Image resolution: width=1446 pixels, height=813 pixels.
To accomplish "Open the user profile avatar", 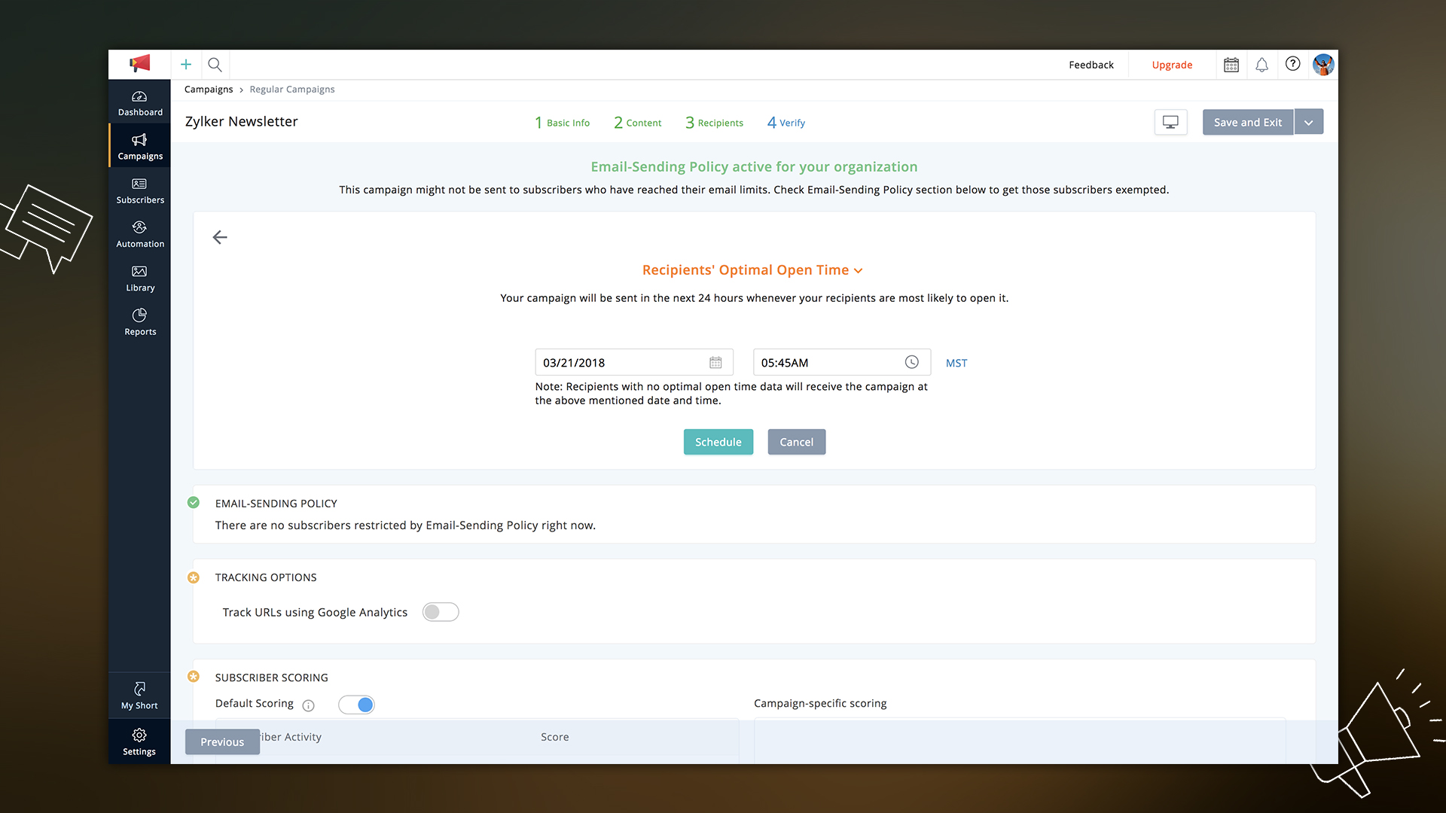I will (1323, 65).
